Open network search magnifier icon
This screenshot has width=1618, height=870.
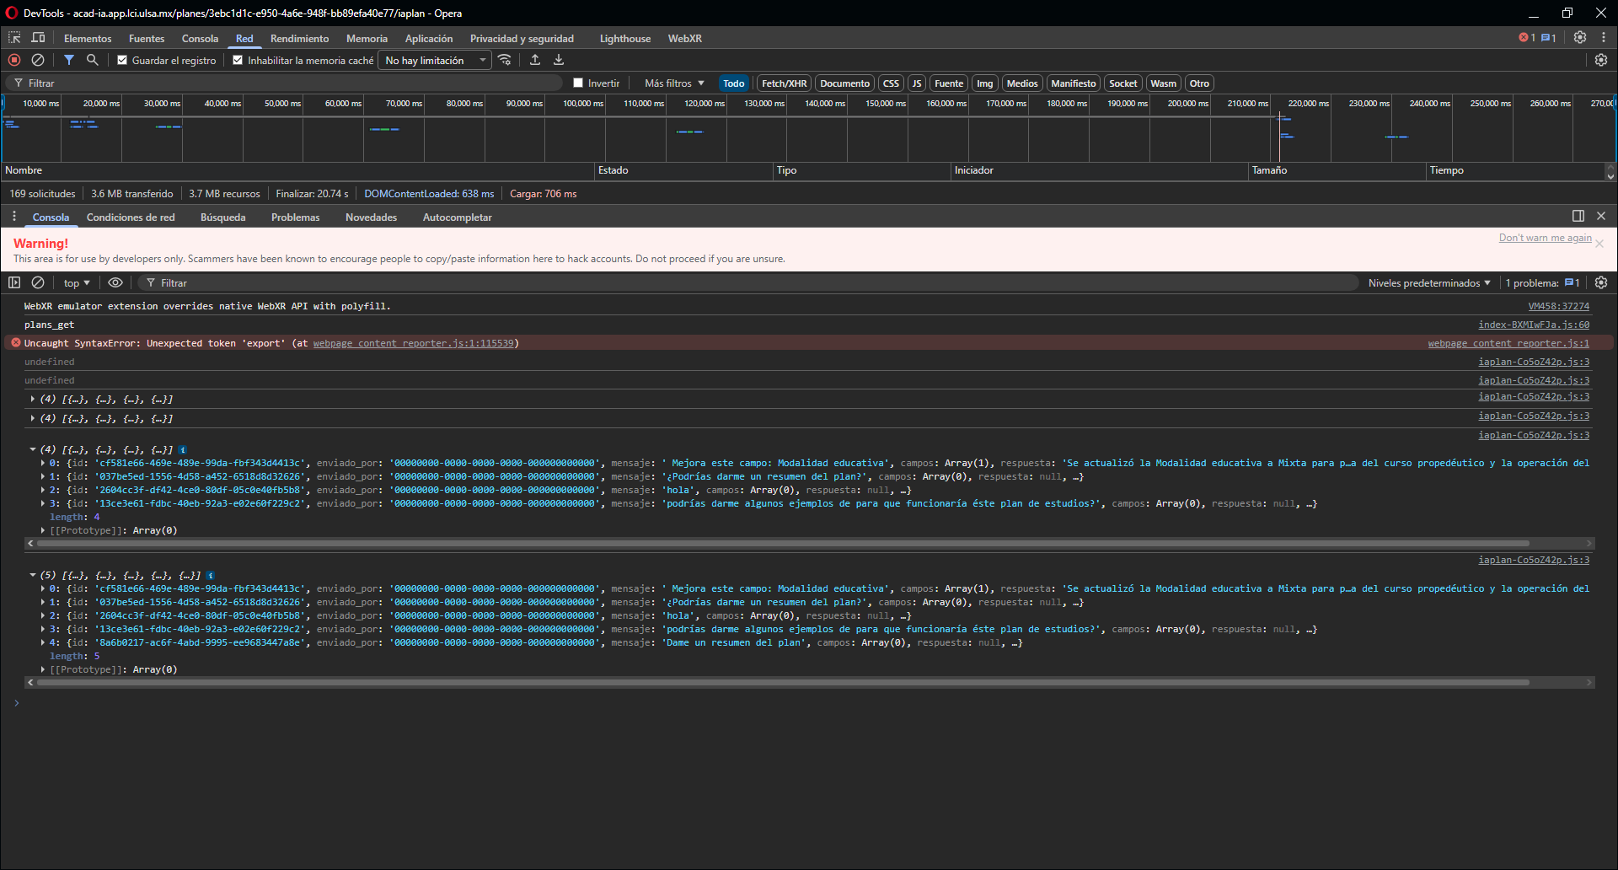pyautogui.click(x=93, y=60)
